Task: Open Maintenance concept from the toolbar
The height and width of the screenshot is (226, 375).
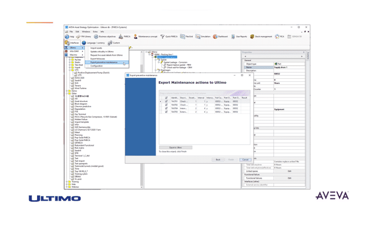Action: (x=145, y=37)
